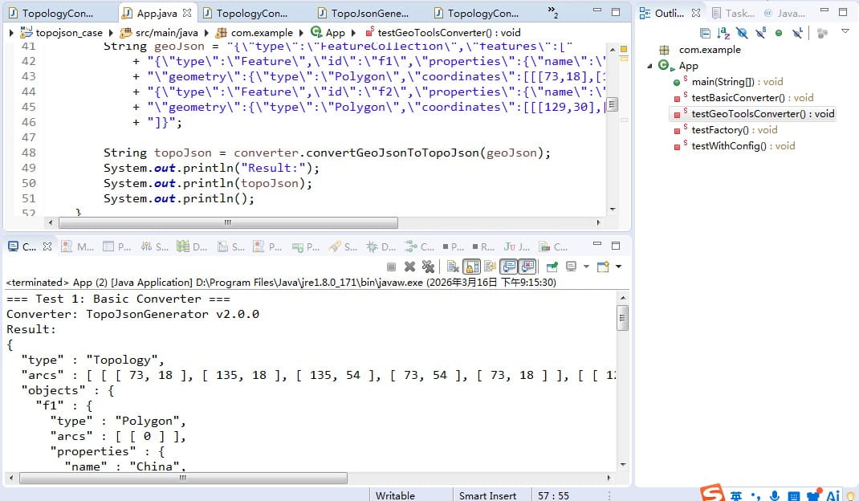The image size is (859, 501).
Task: Click Remove All Terminated Launches icon
Action: [x=428, y=267]
